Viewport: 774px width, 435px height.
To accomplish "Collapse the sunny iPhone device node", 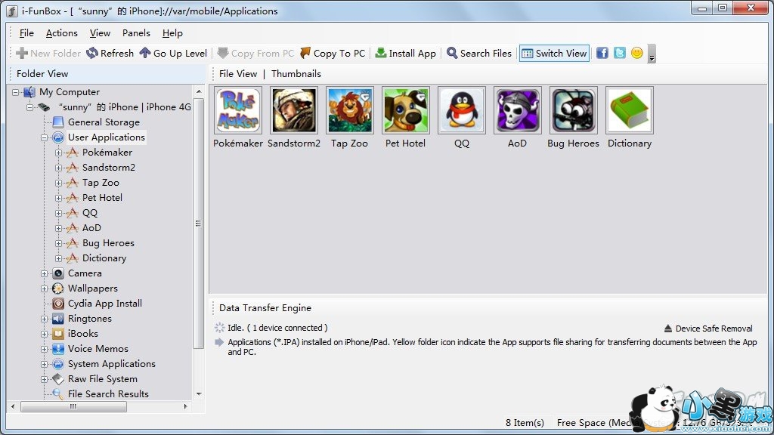I will click(30, 107).
